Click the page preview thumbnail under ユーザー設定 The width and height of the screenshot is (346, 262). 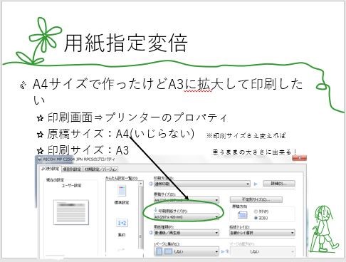[x=71, y=212]
